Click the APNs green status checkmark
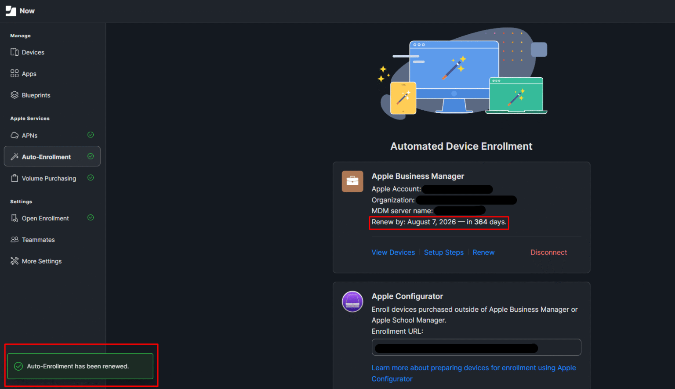The image size is (675, 389). (x=91, y=135)
